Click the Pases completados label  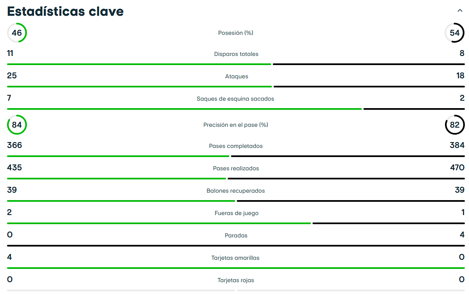(236, 146)
